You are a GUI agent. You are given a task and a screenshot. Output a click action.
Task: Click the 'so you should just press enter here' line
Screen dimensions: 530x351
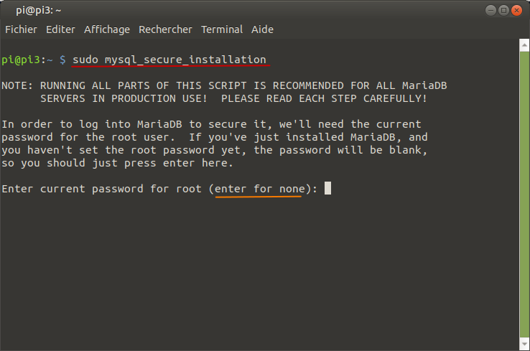click(x=117, y=163)
